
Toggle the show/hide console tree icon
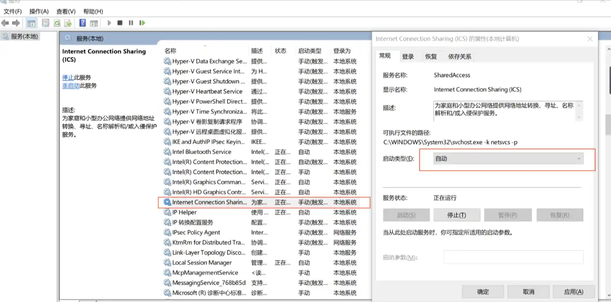[x=31, y=23]
